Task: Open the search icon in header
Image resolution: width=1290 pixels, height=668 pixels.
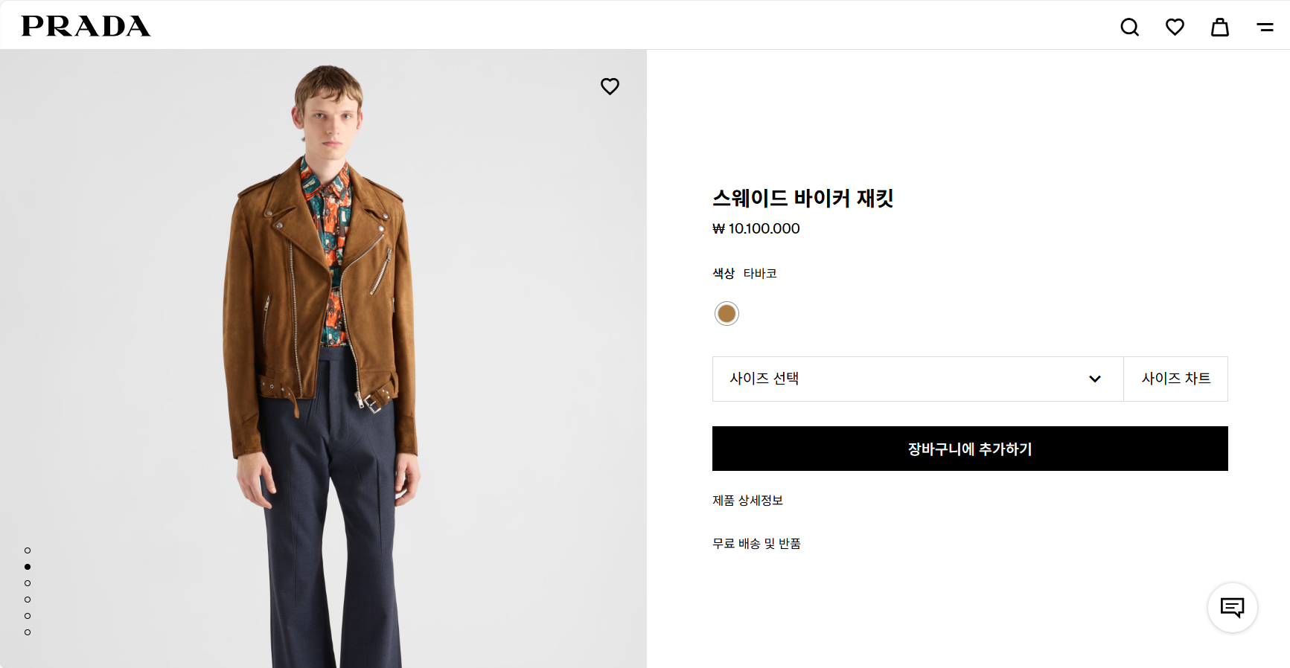Action: tap(1129, 28)
